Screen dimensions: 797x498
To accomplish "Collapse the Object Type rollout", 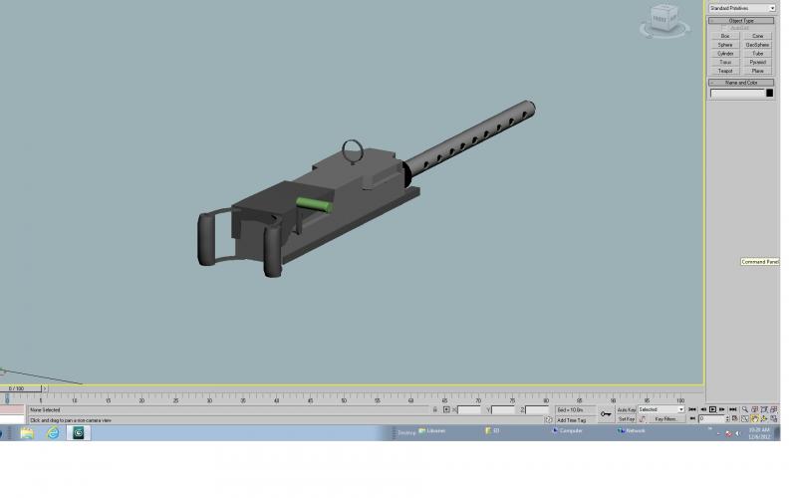I will point(741,21).
